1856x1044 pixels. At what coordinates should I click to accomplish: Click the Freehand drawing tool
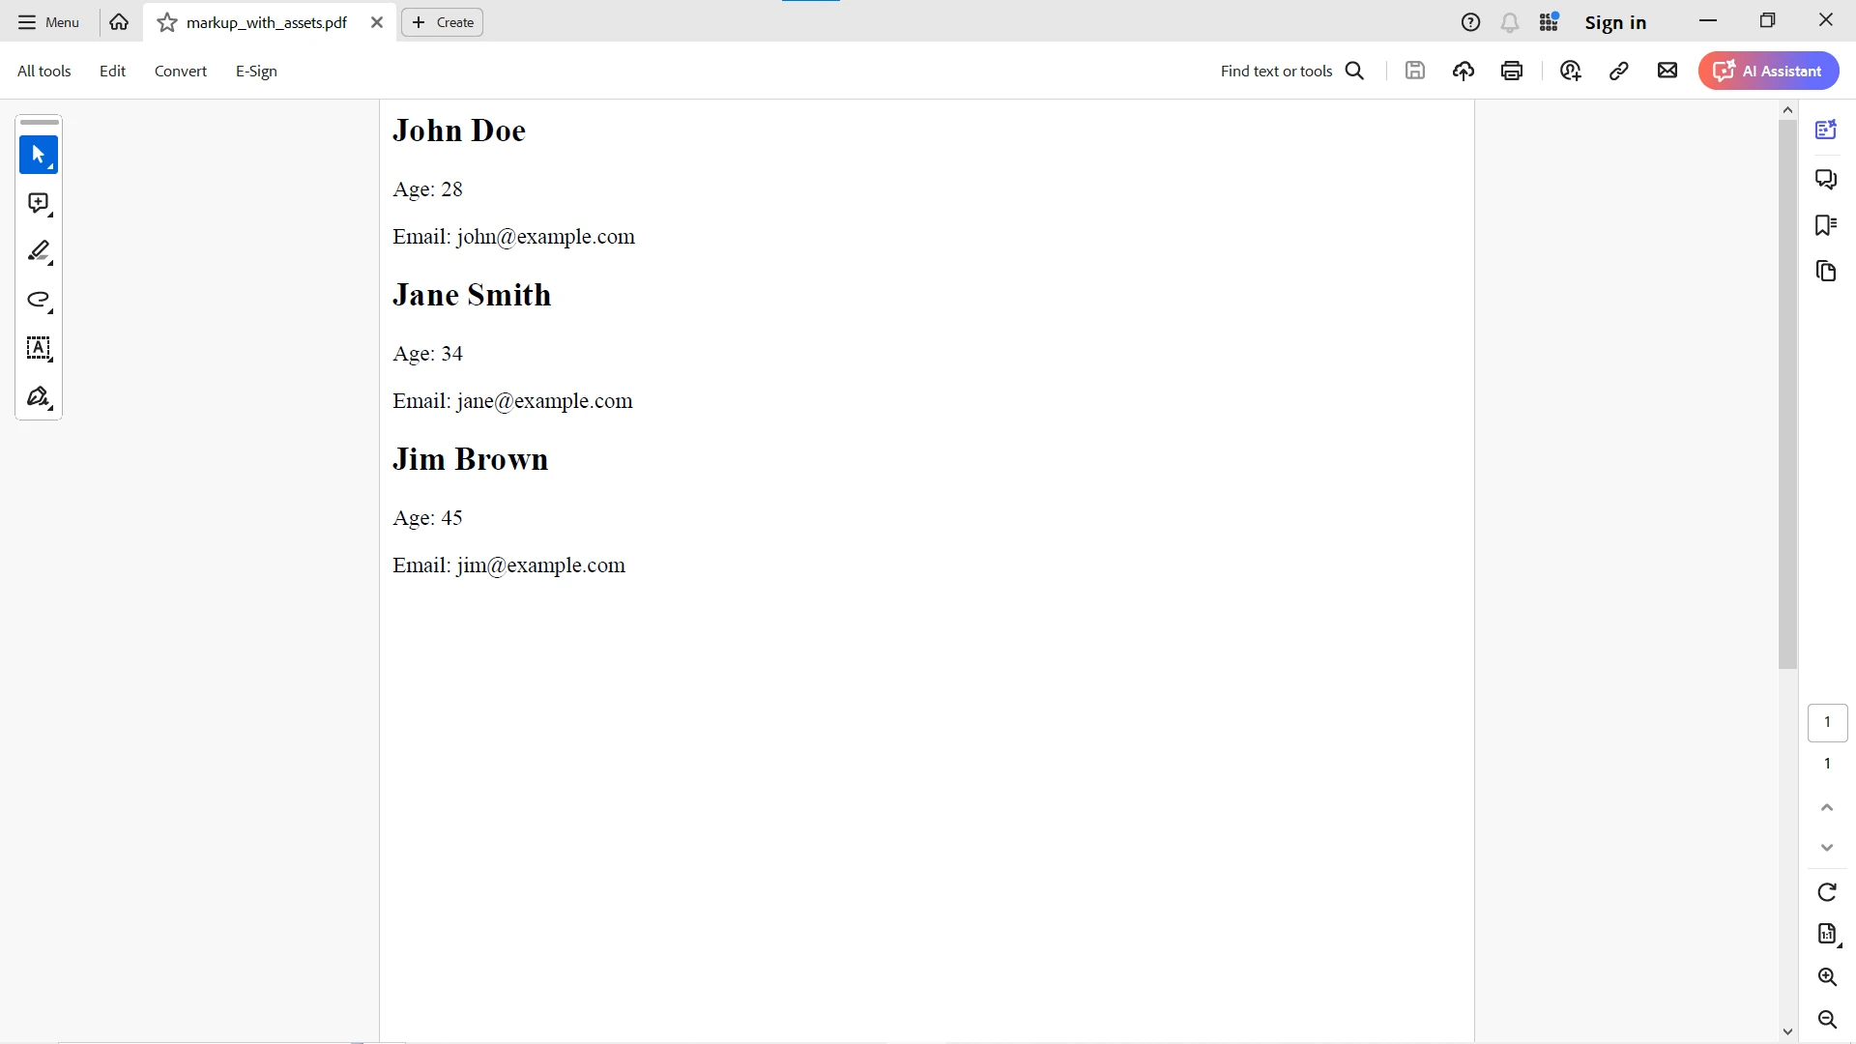pos(39,301)
